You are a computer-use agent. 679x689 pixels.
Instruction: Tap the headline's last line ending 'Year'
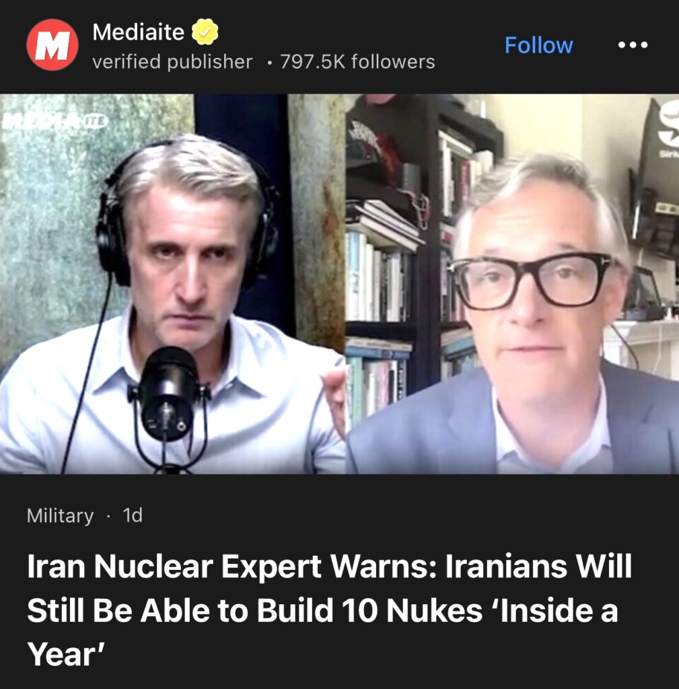pyautogui.click(x=67, y=654)
